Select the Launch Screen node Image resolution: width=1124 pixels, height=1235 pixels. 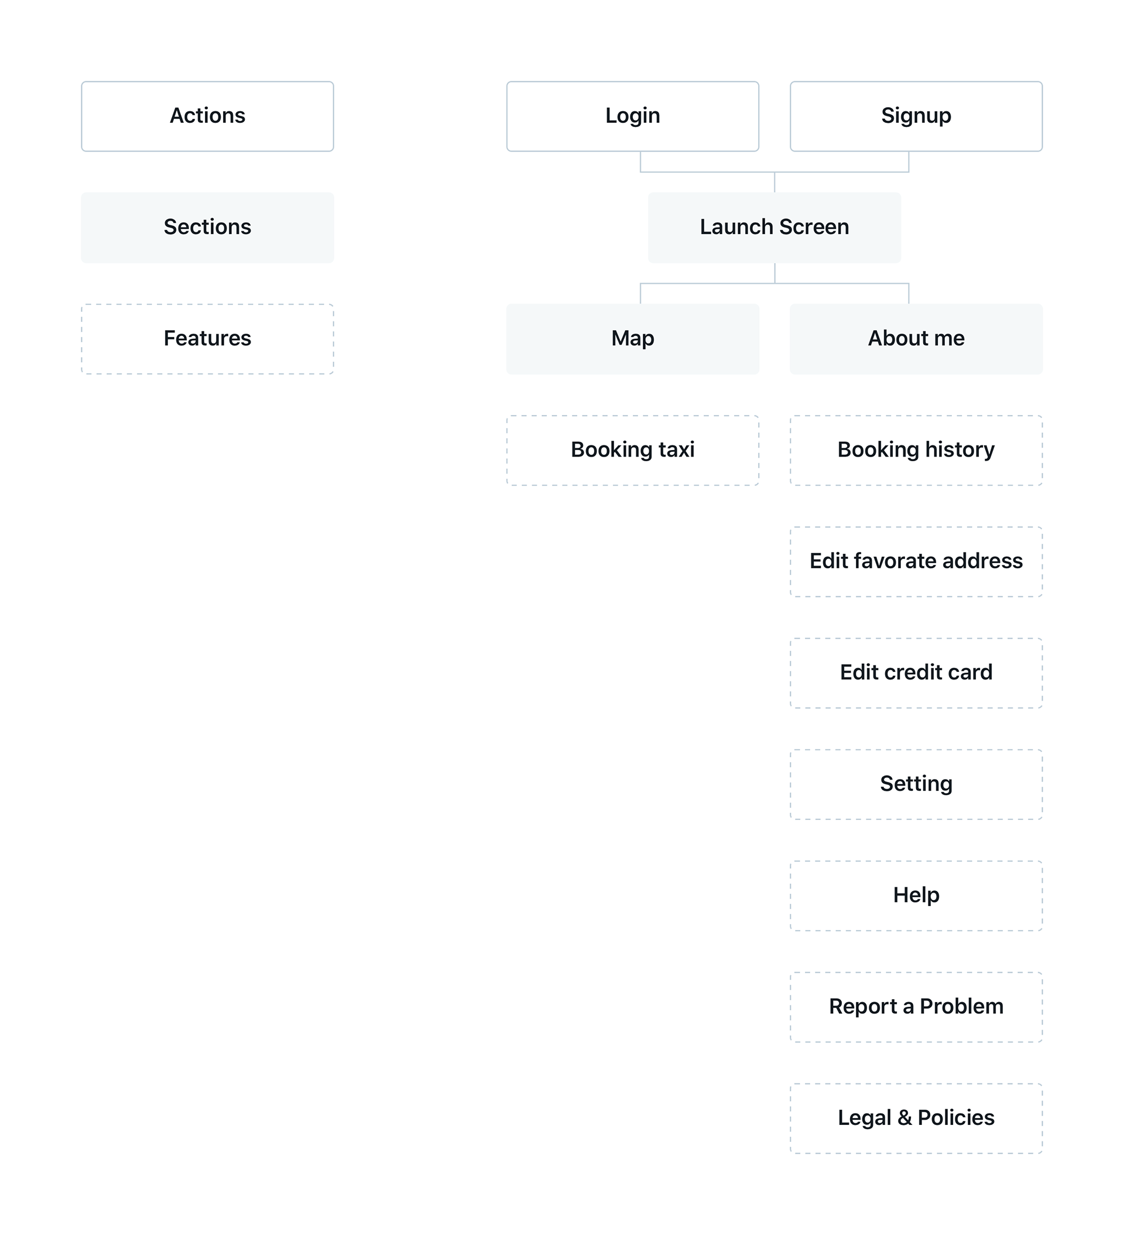(774, 228)
